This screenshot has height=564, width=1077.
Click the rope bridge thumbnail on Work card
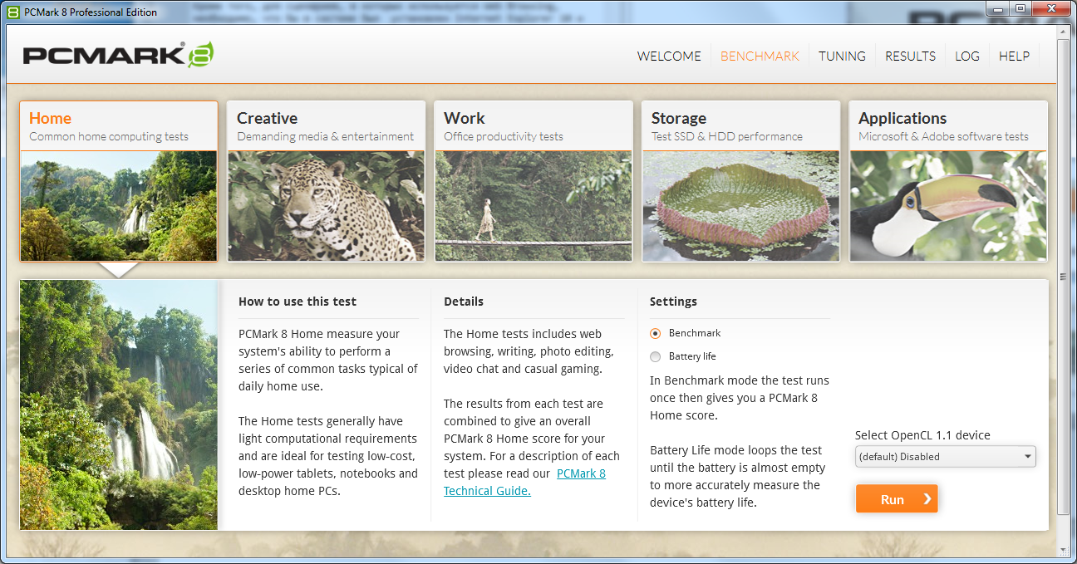[534, 205]
